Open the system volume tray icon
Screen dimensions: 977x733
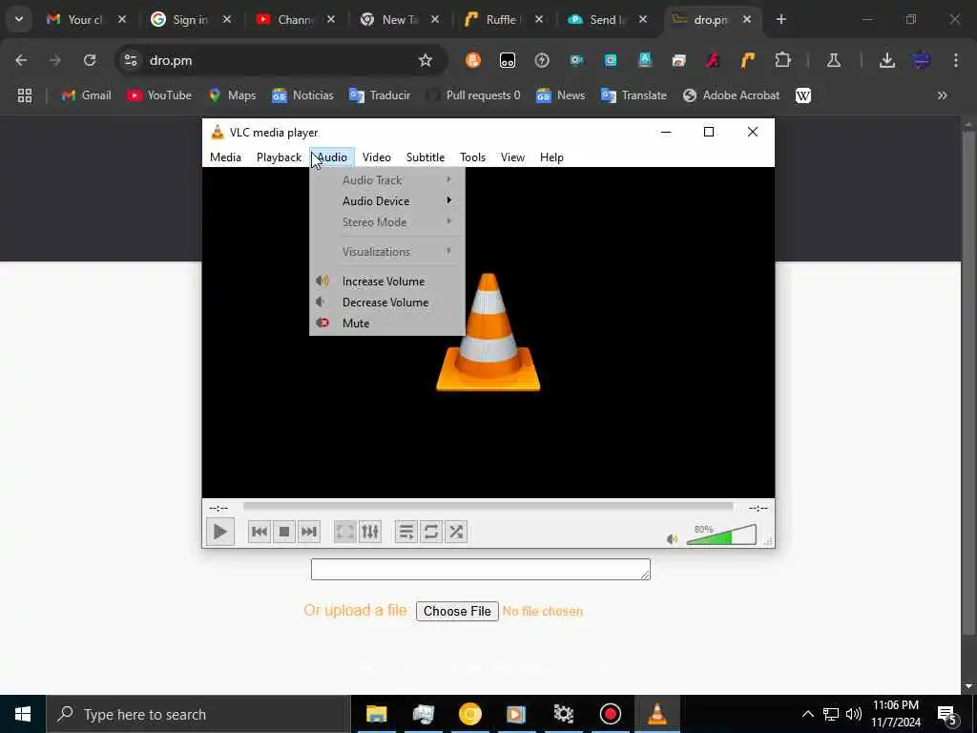(x=854, y=714)
